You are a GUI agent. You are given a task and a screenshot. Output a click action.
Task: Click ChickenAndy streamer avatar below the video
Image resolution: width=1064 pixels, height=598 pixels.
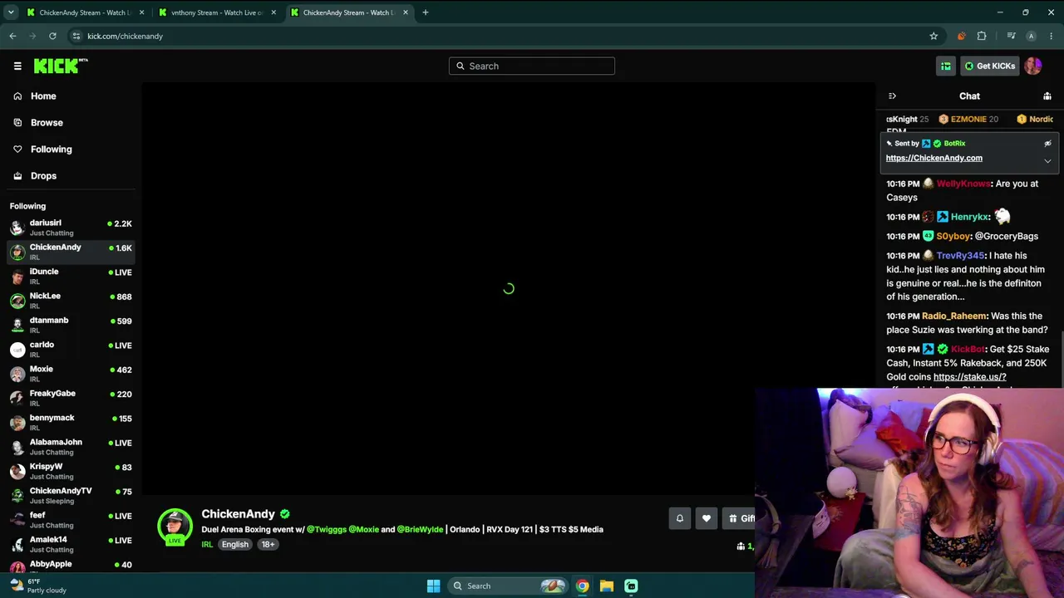tap(175, 527)
